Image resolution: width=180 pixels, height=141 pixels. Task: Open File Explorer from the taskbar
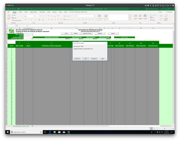click(x=54, y=132)
